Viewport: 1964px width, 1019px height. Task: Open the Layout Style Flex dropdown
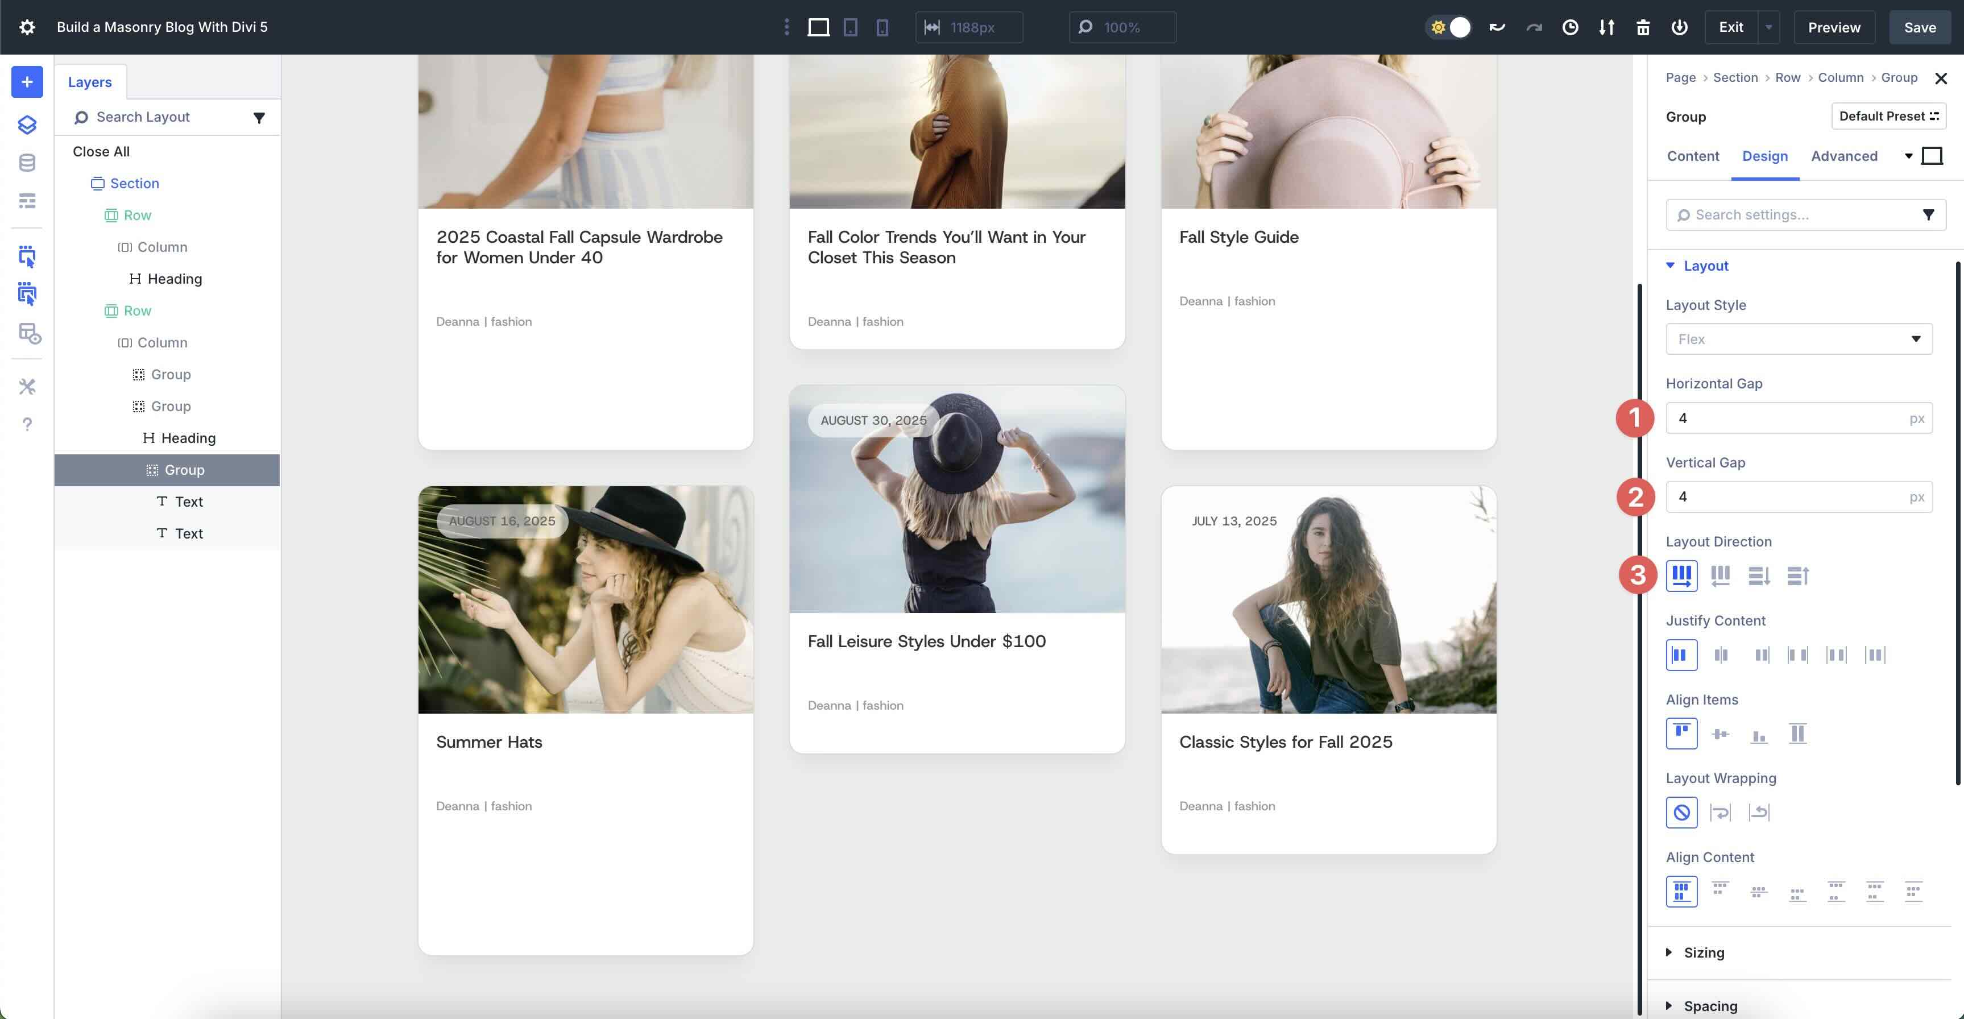click(1798, 339)
